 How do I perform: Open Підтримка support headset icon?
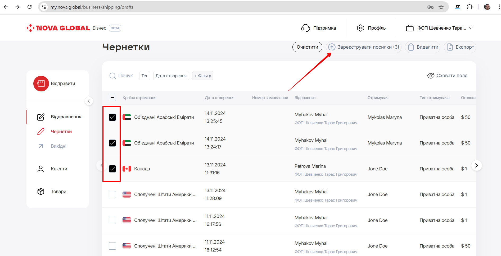305,28
